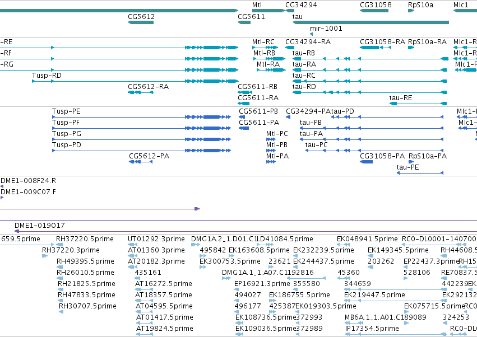Click the CG31058 gene feature
Viewport: 477px width, 337px height.
click(374, 11)
